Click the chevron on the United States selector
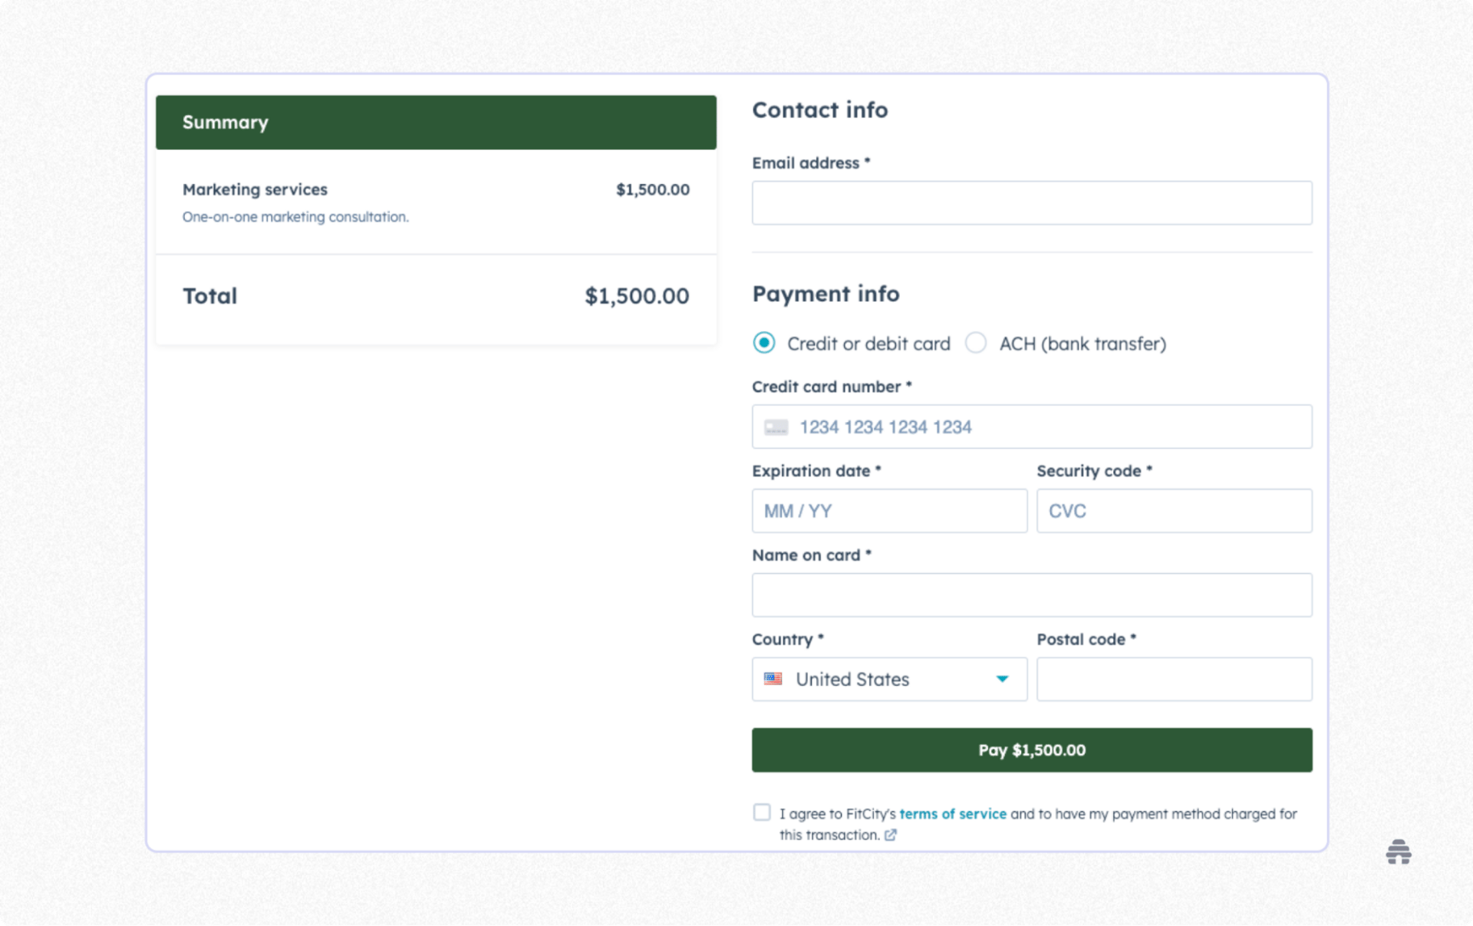The width and height of the screenshot is (1473, 926). point(1002,679)
